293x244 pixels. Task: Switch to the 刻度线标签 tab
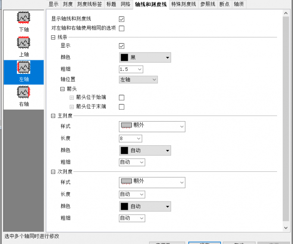click(90, 4)
